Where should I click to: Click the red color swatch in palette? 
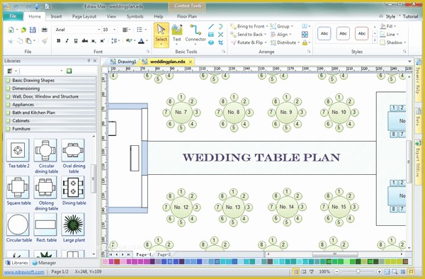tap(117, 262)
